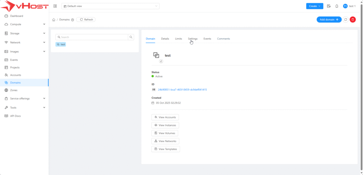The width and height of the screenshot is (363, 175).
Task: Switch to the Settings tab
Action: pos(192,39)
